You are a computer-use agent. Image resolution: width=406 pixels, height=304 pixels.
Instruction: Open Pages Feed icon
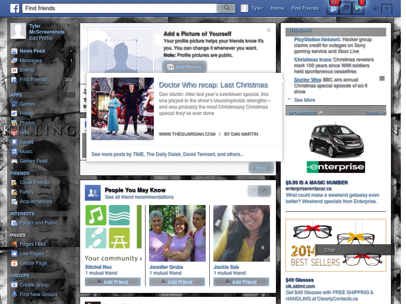[14, 244]
